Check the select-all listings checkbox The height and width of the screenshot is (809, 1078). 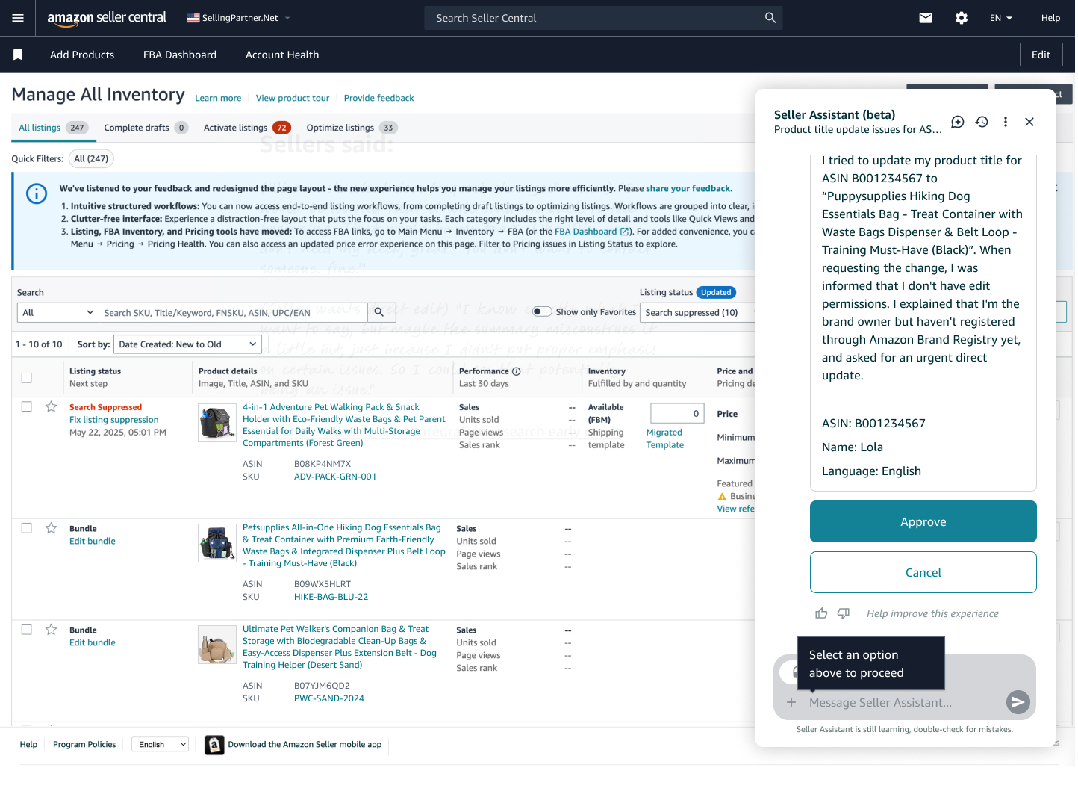pos(27,377)
